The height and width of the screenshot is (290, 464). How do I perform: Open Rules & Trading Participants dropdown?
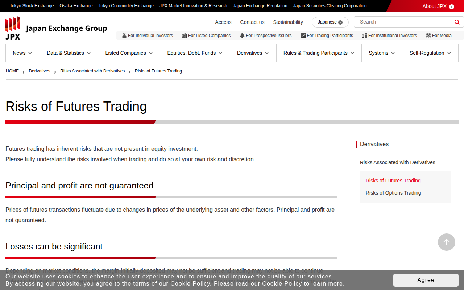[x=319, y=53]
